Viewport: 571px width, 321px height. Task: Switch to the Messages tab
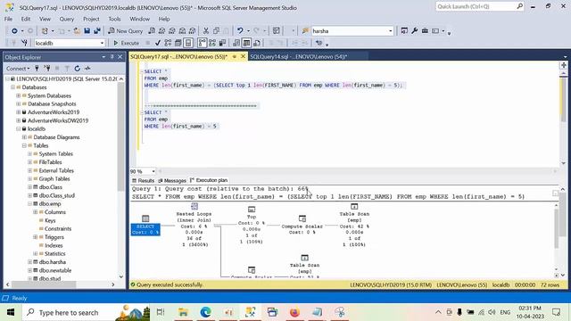[x=172, y=180]
